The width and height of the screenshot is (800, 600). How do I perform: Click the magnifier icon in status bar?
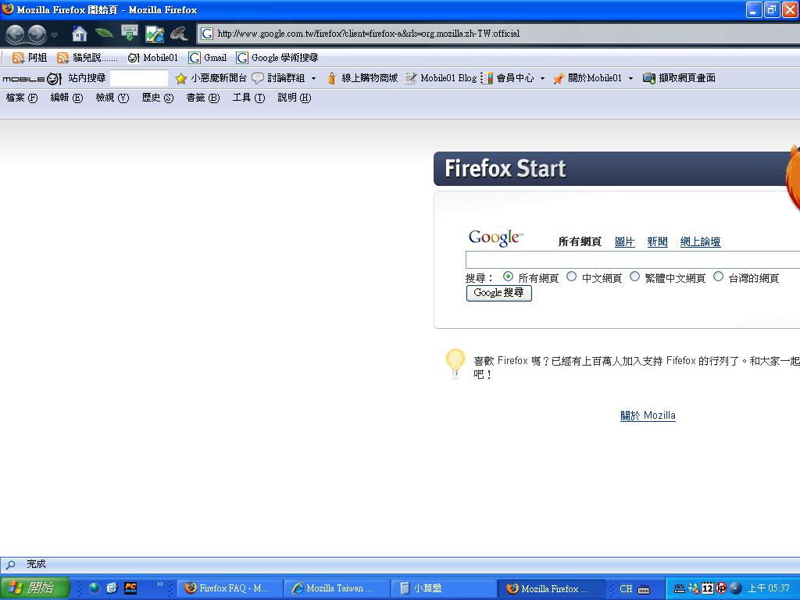point(10,564)
